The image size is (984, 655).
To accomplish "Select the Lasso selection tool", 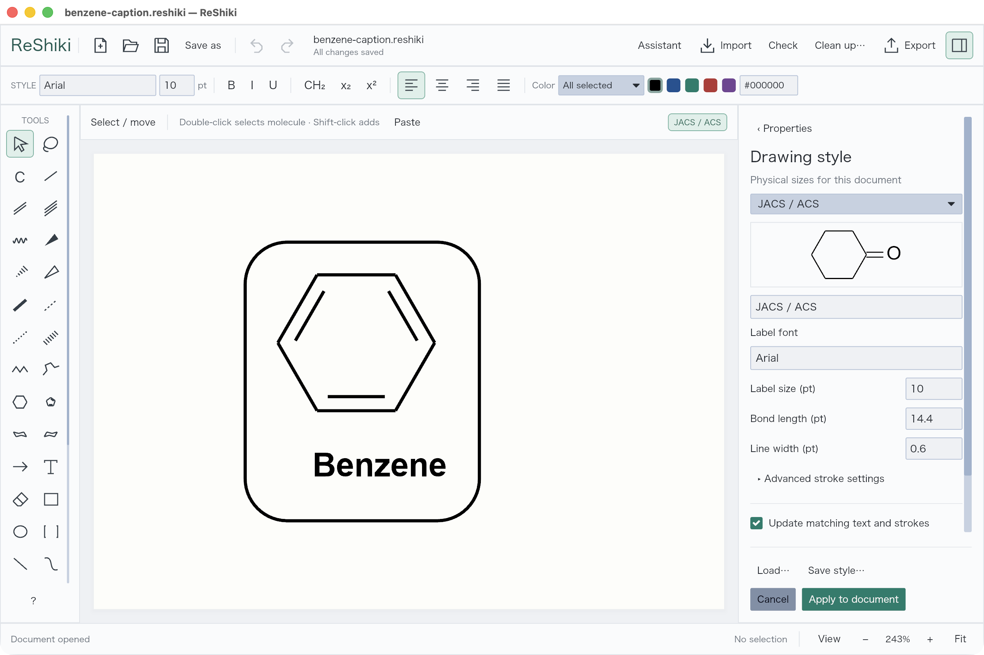I will point(50,144).
